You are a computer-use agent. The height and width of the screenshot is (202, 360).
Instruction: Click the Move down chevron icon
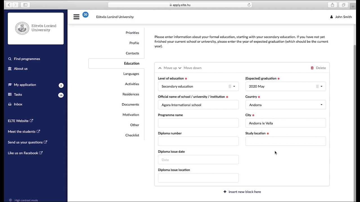180,68
